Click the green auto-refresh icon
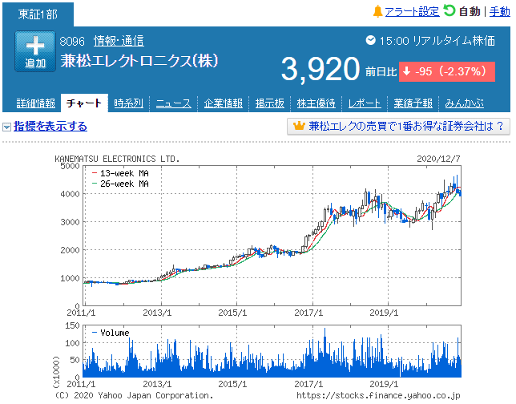 click(x=449, y=11)
